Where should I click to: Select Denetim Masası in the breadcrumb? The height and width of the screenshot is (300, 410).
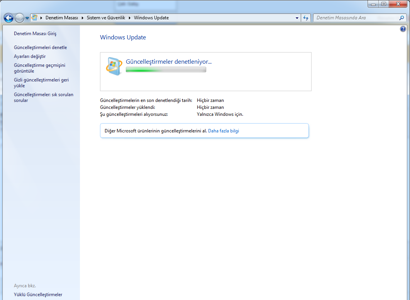click(62, 18)
